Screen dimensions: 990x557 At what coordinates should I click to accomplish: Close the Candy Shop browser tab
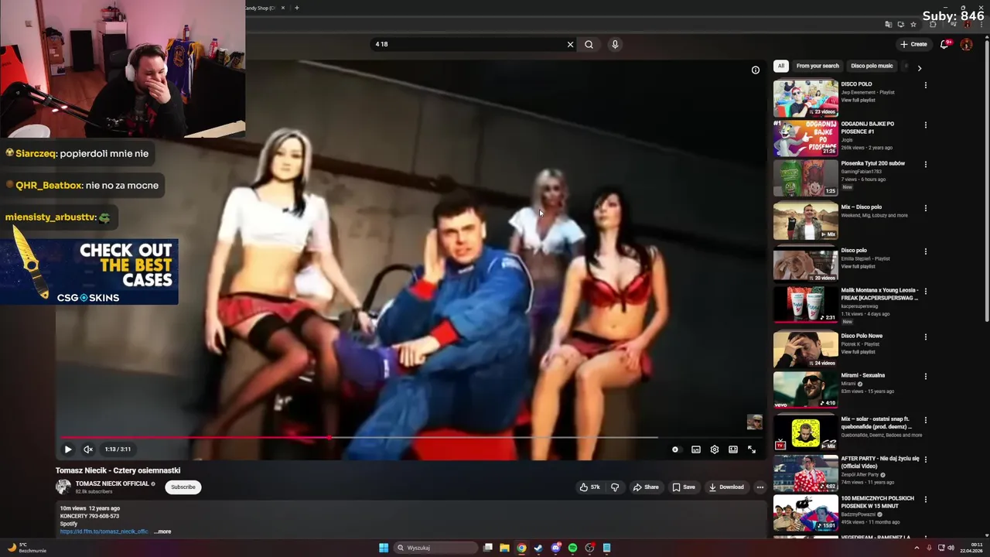[283, 8]
